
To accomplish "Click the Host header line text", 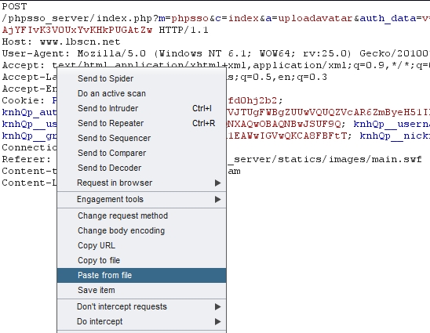I will coord(61,42).
